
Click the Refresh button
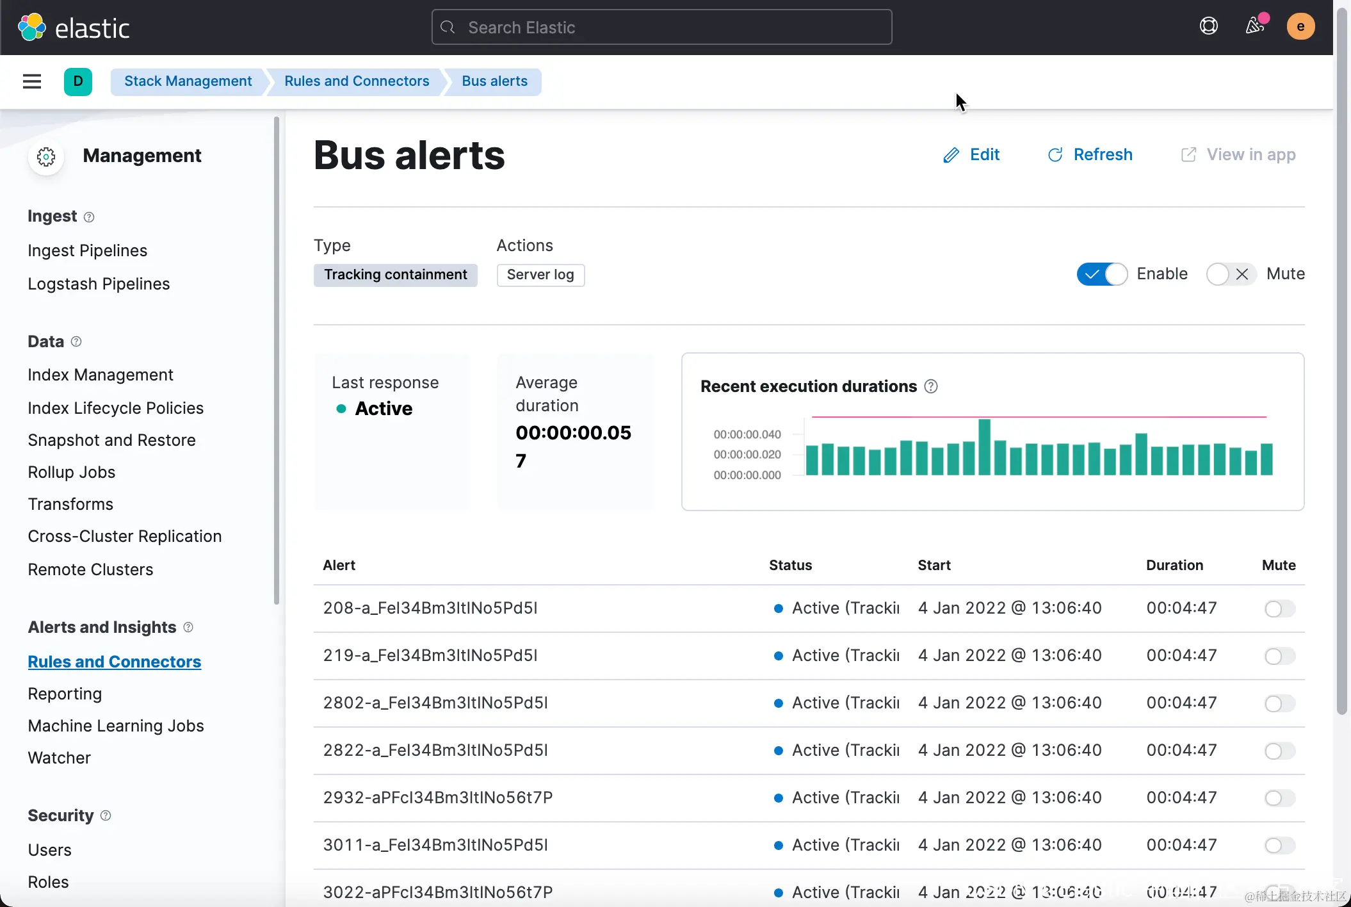click(1090, 154)
